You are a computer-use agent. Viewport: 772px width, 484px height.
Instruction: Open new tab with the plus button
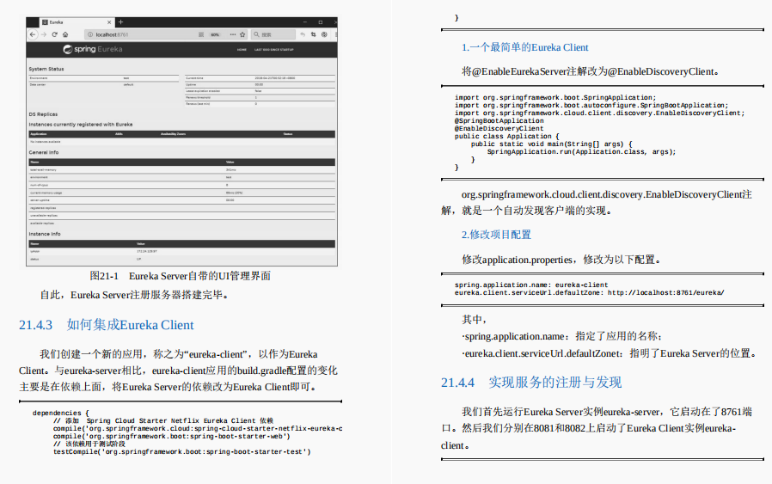click(x=120, y=22)
